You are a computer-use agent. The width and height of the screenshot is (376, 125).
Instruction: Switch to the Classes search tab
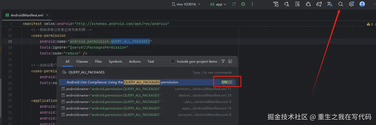[x=82, y=62]
